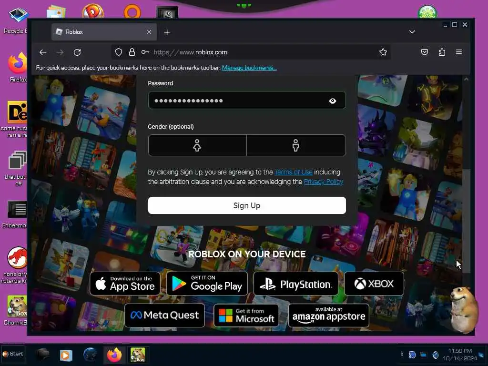Open a new tab with plus
Image resolution: width=488 pixels, height=366 pixels.
(x=167, y=32)
